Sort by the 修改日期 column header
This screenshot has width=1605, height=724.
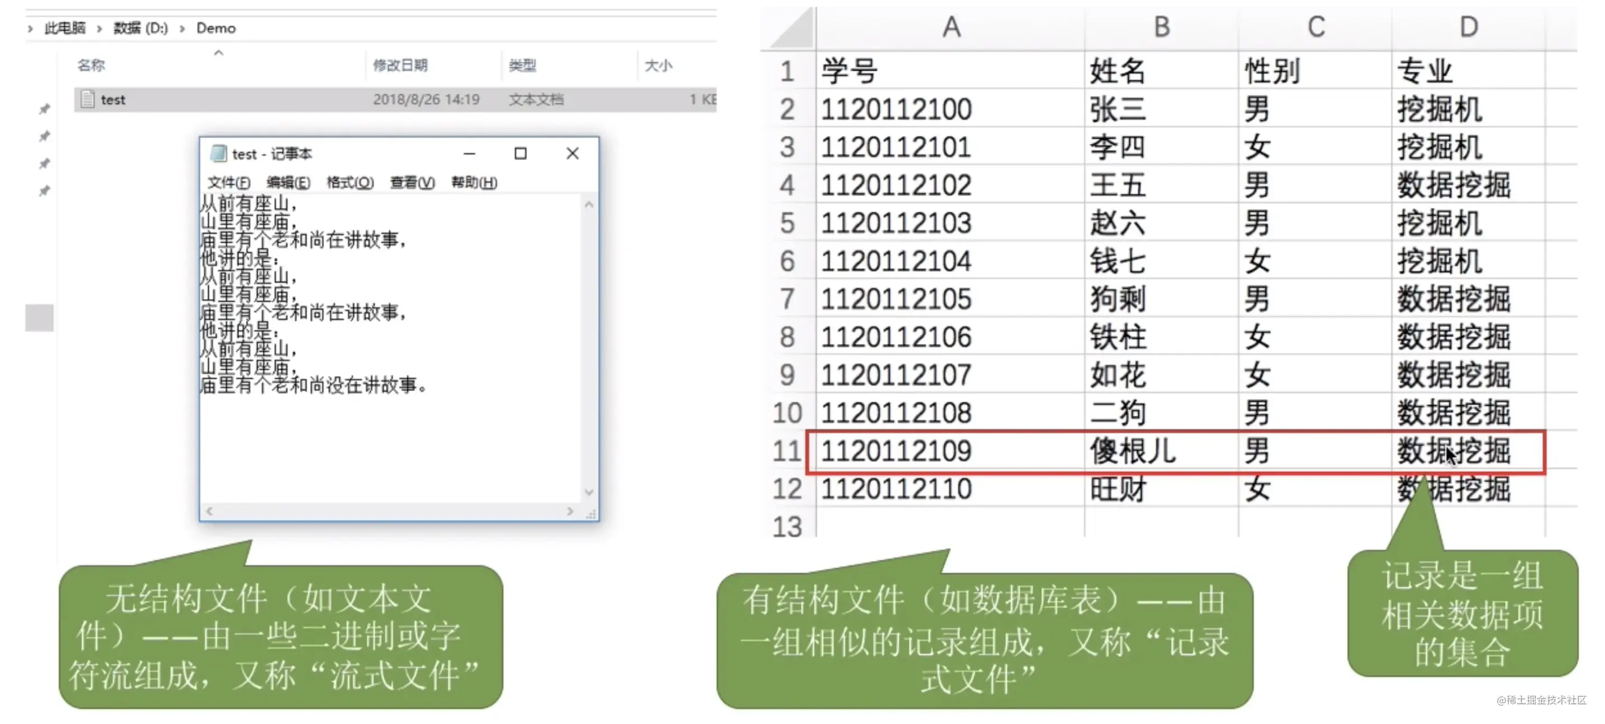[x=400, y=66]
